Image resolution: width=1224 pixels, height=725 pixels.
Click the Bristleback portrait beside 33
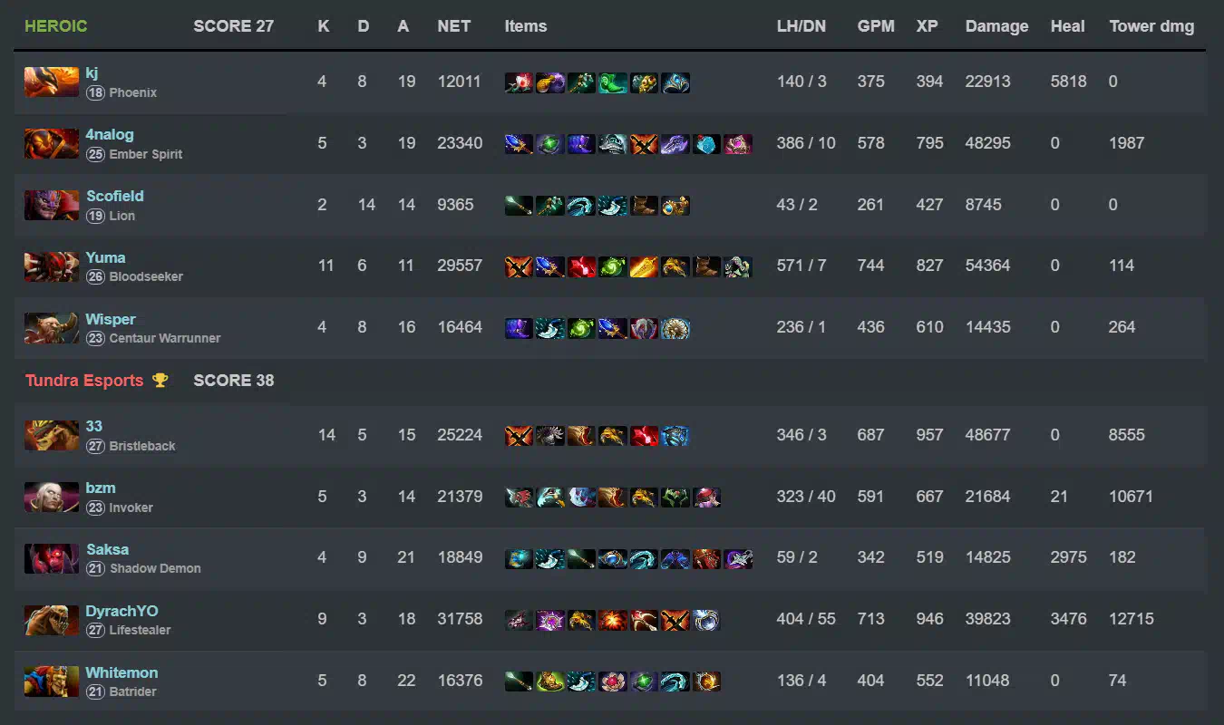[x=51, y=435]
